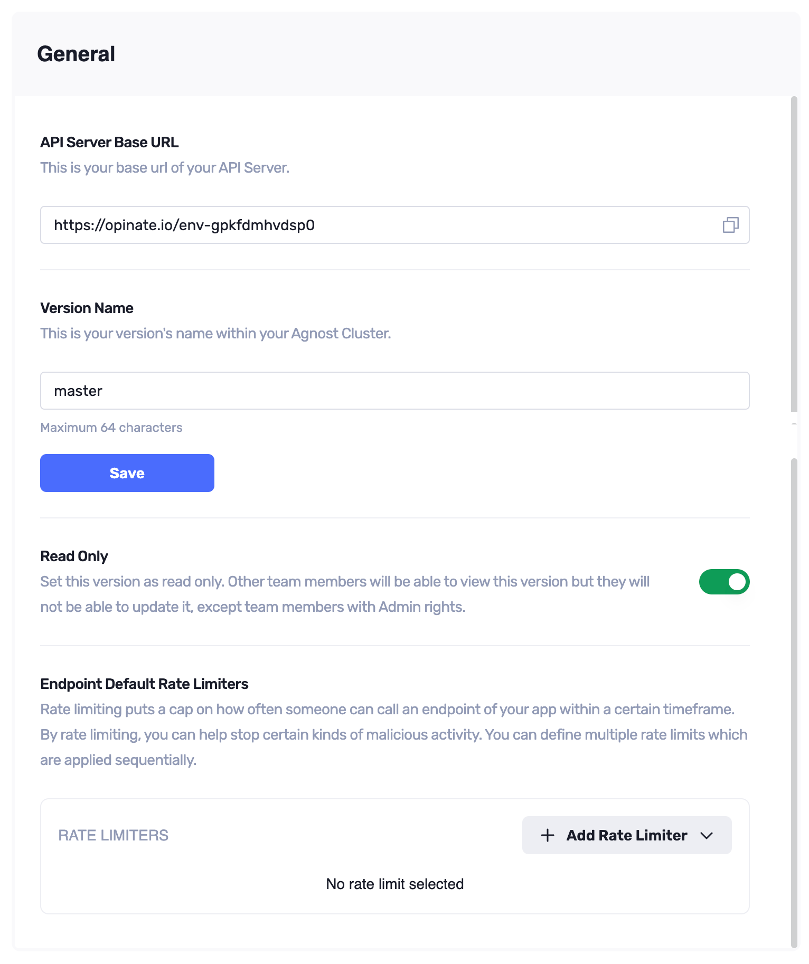This screenshot has height=964, width=809.
Task: Click the RATE LIMITERS panel label
Action: tap(113, 835)
